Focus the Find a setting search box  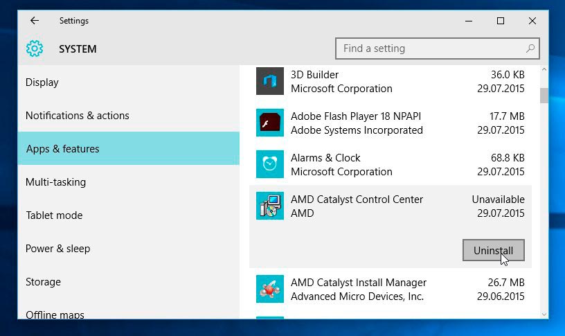click(437, 48)
